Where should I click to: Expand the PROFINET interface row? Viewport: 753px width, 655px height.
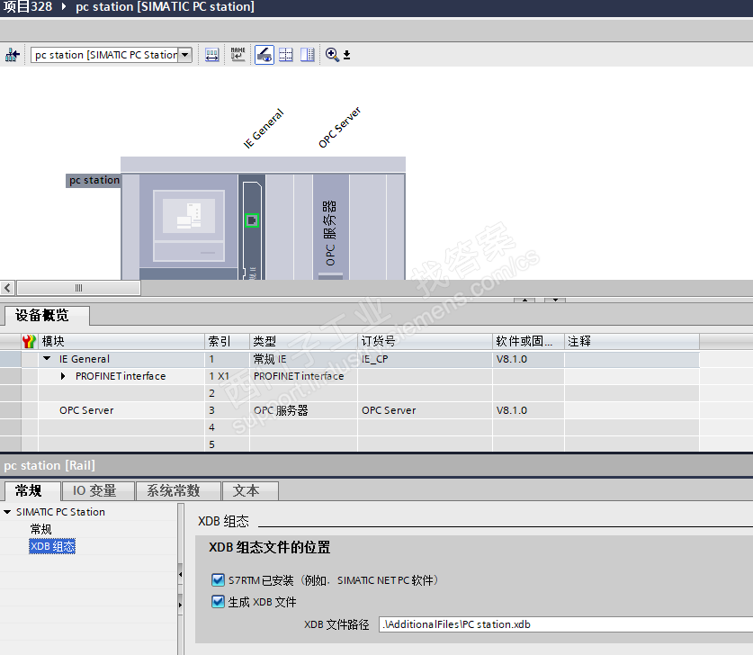pyautogui.click(x=63, y=376)
